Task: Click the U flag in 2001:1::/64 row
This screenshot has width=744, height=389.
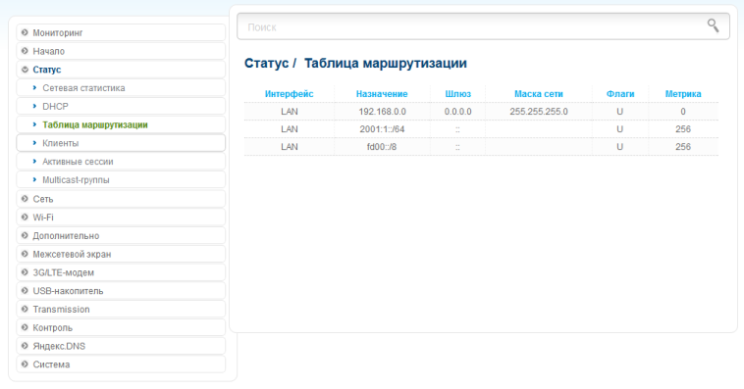Action: [619, 129]
